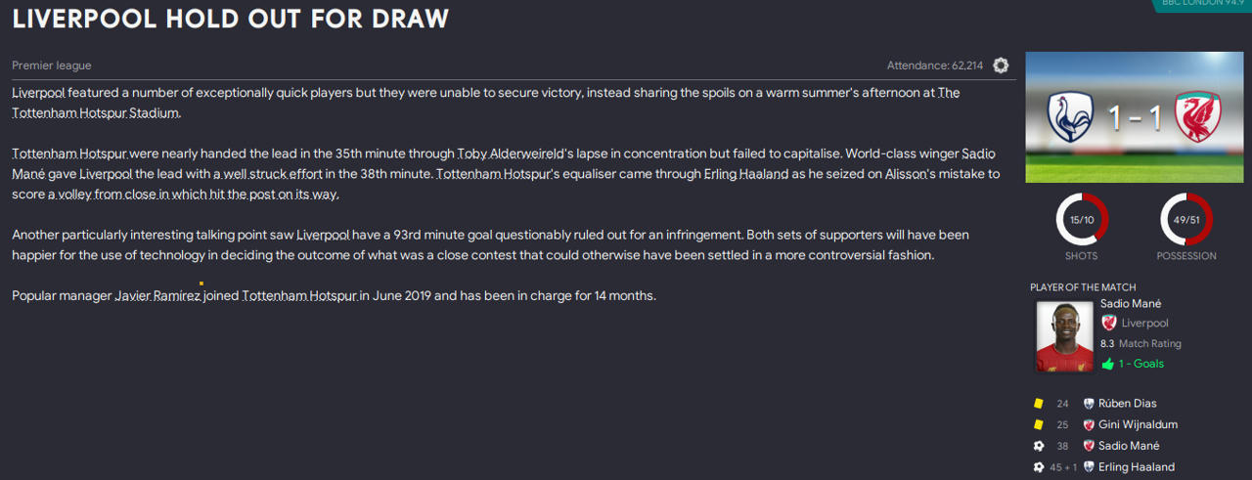Click the possession 49/51 donut chart

(1185, 220)
